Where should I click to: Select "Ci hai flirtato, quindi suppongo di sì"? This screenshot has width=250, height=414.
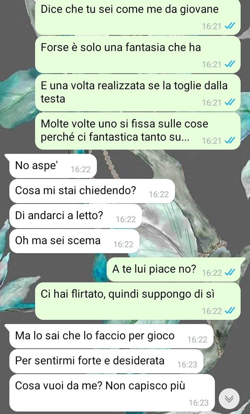point(137,301)
